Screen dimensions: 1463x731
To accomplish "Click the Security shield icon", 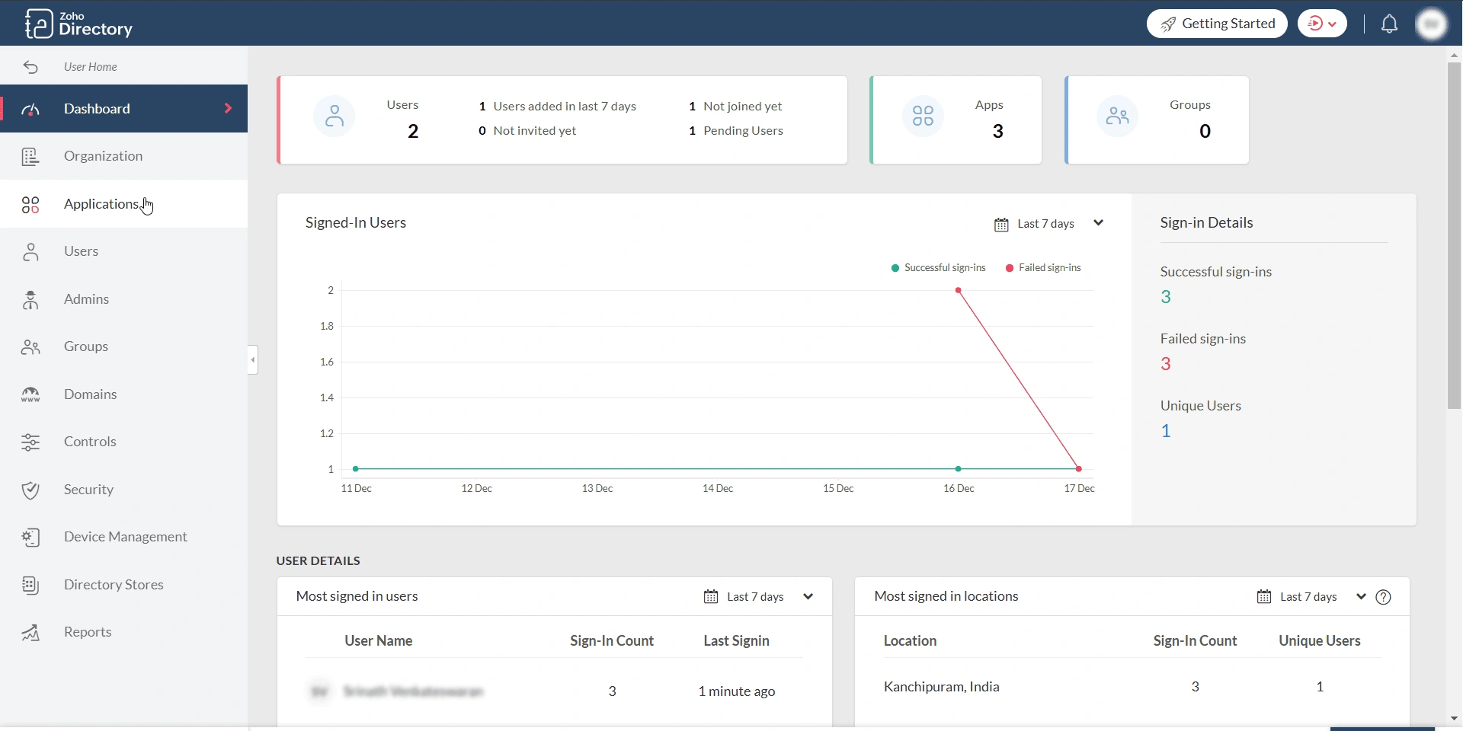I will pos(30,490).
